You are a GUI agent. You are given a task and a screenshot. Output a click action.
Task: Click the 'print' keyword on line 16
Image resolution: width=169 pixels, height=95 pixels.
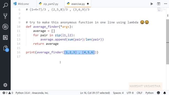(x=30, y=52)
